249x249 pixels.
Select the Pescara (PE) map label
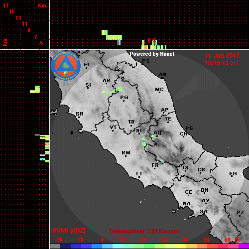[189, 128]
